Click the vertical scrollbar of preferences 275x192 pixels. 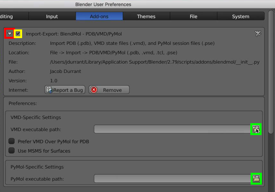(x=271, y=72)
